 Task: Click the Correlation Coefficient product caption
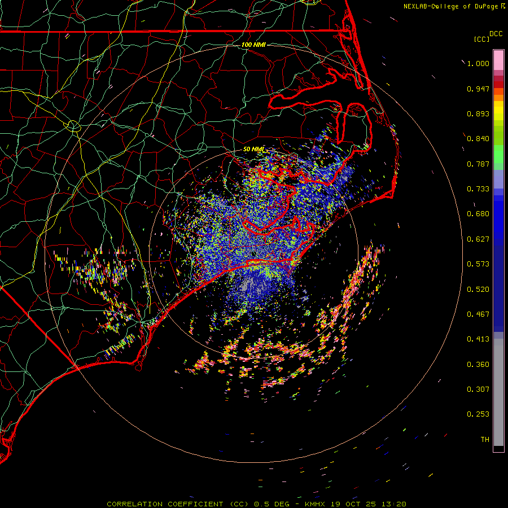[x=256, y=504]
